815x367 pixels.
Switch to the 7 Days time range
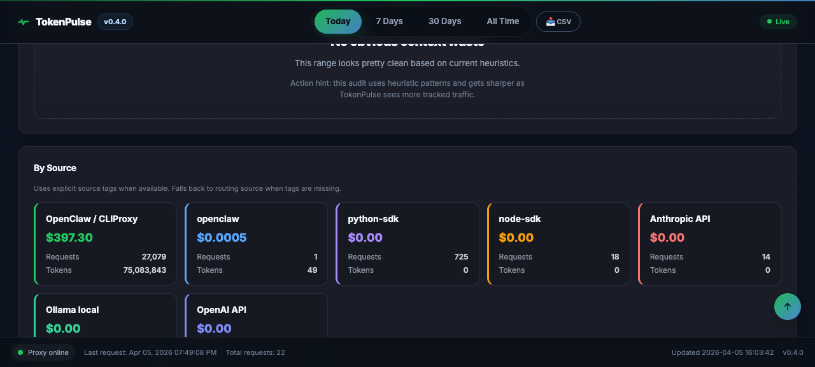(x=389, y=21)
